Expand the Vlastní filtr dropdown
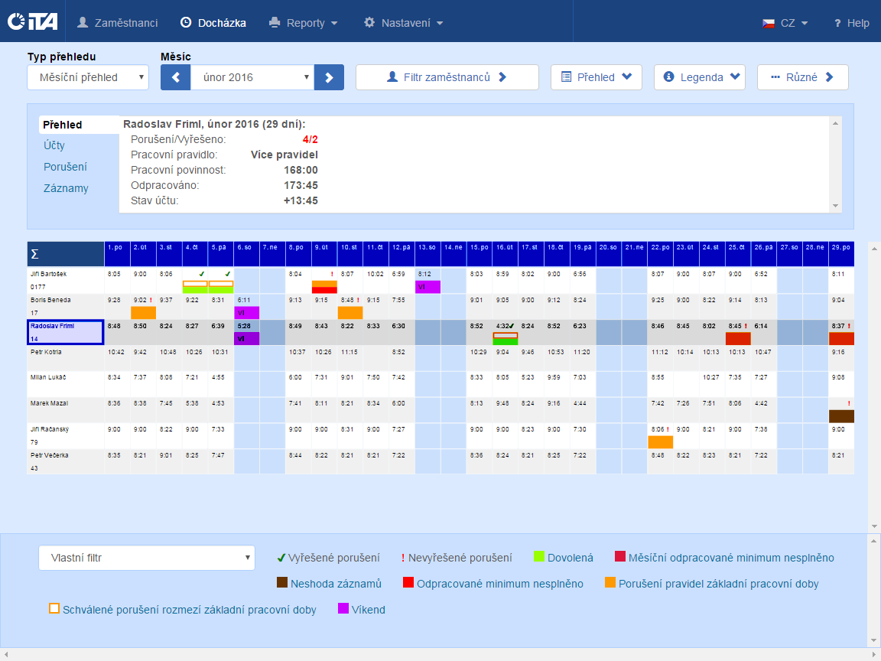The image size is (881, 661). point(146,558)
